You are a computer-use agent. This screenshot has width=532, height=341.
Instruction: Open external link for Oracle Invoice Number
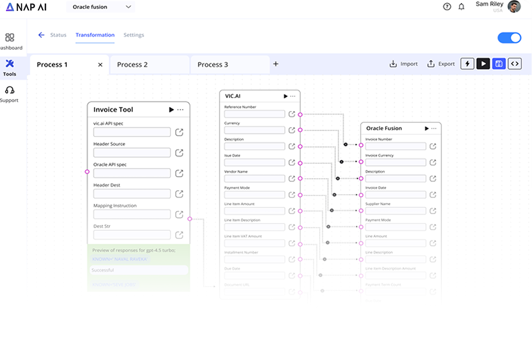pyautogui.click(x=433, y=146)
